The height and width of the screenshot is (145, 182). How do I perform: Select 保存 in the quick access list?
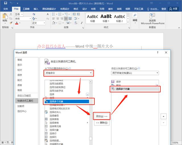(135, 82)
